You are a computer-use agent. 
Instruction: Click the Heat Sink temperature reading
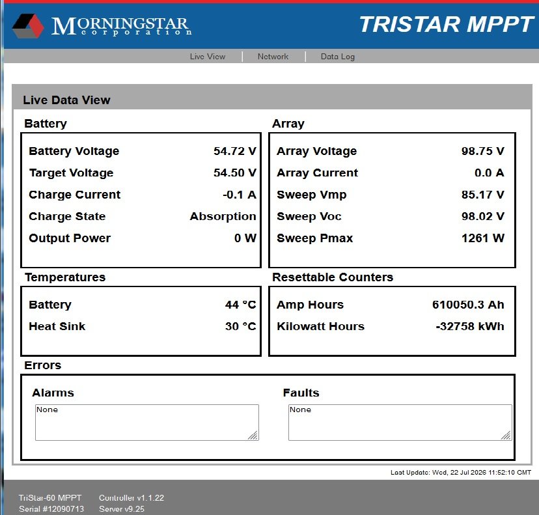(x=241, y=326)
